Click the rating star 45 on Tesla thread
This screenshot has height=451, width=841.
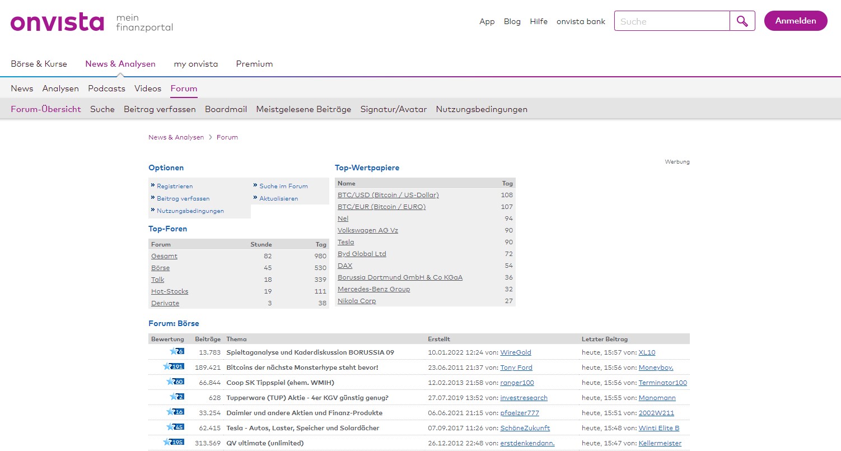tap(175, 427)
